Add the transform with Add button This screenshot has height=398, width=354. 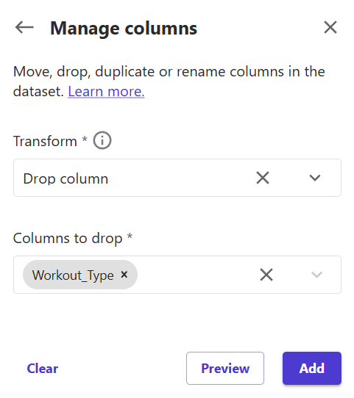[x=312, y=368]
